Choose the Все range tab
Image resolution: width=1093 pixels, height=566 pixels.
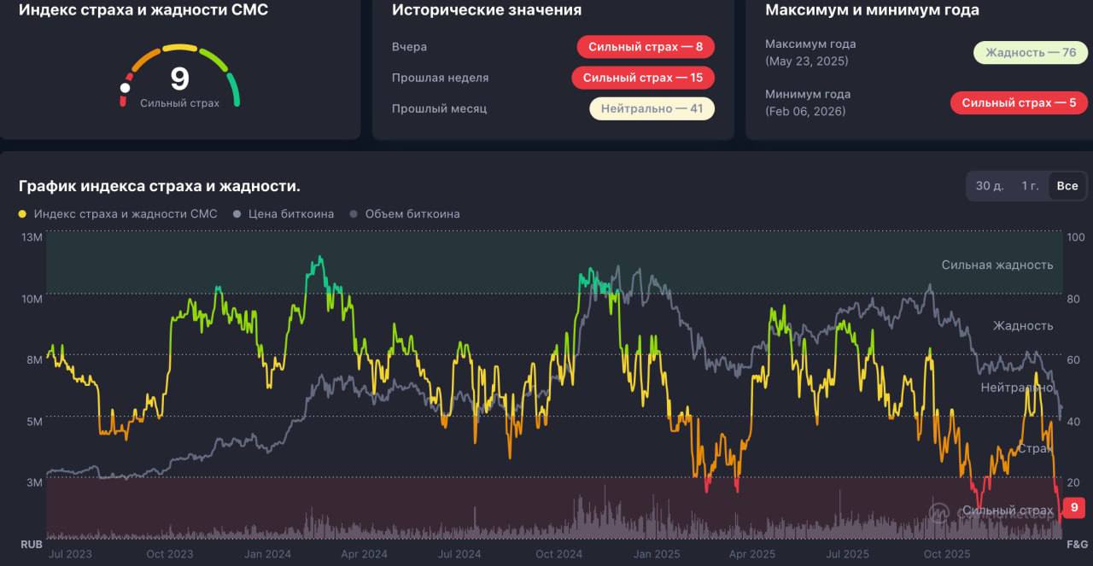pyautogui.click(x=1067, y=186)
